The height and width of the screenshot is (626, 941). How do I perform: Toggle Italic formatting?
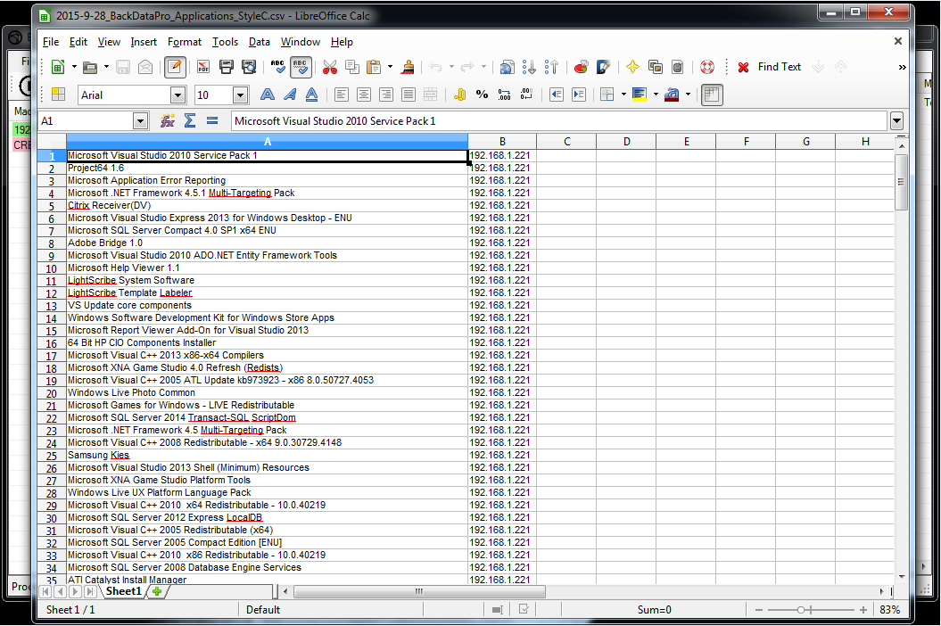tap(290, 95)
